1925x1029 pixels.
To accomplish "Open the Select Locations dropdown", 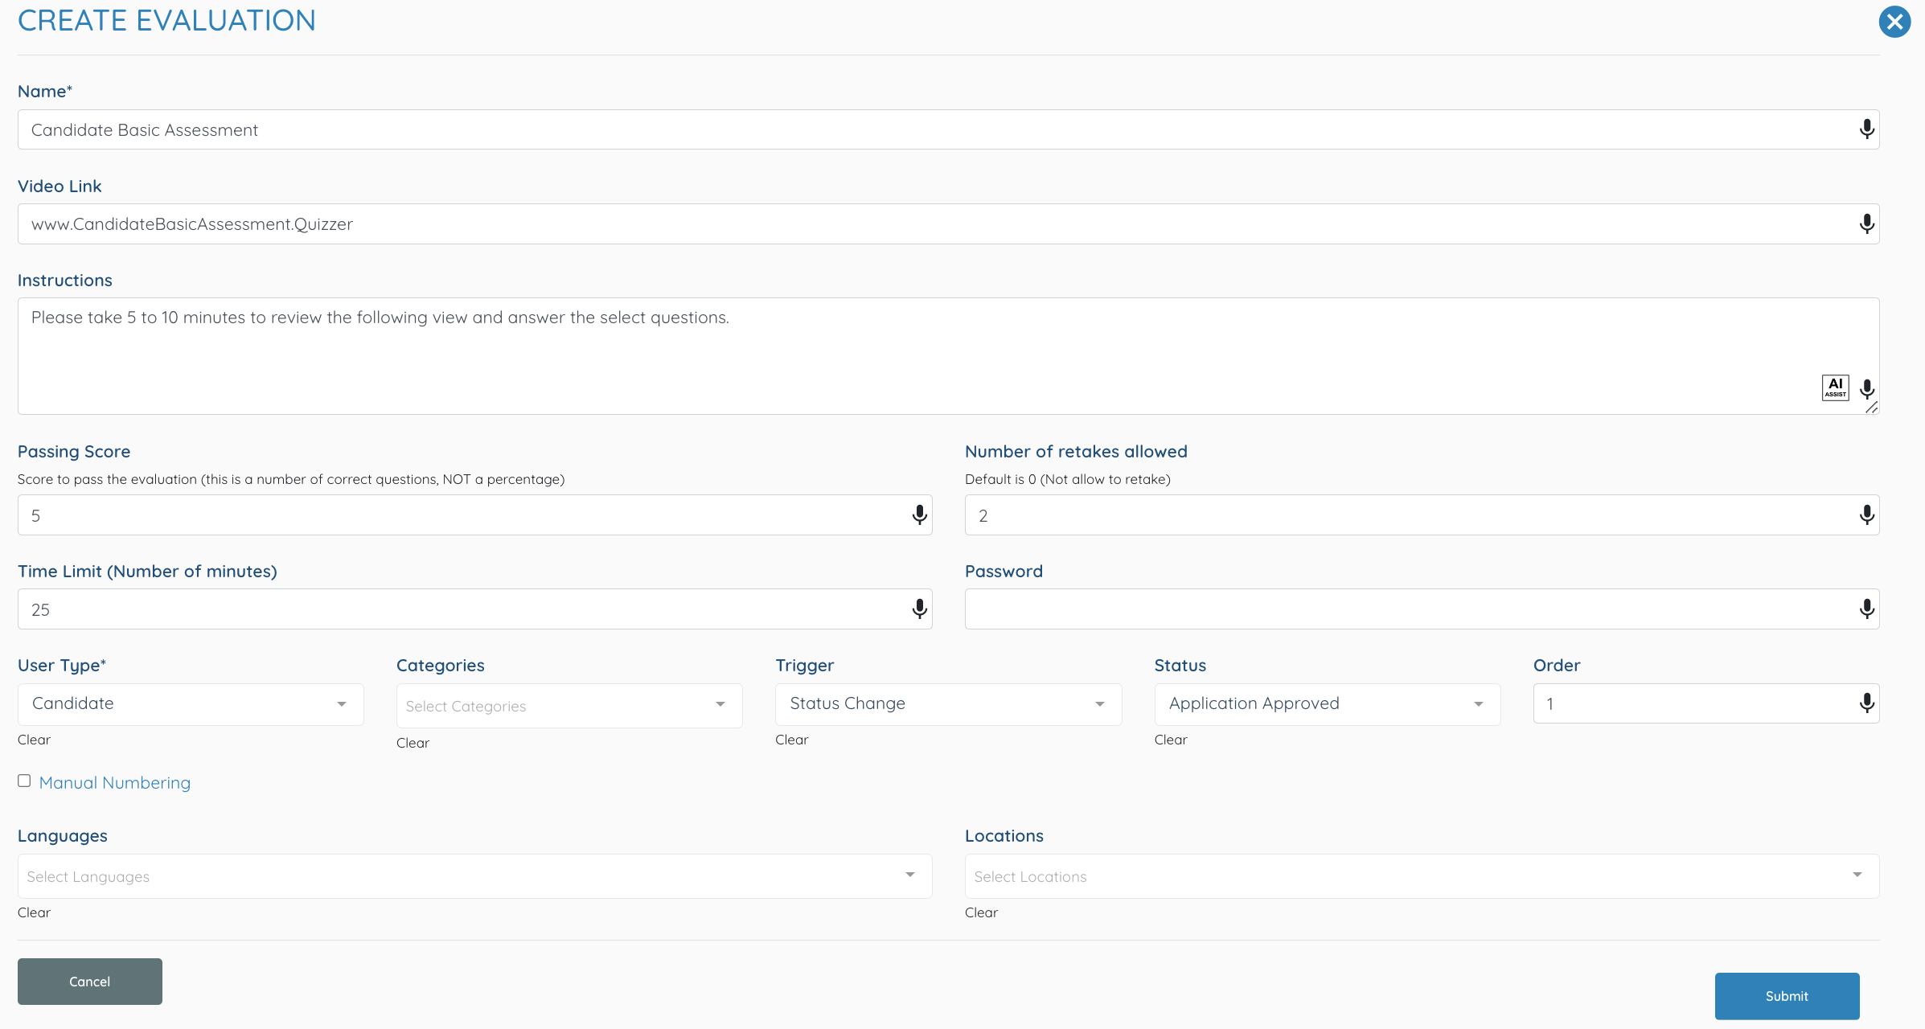I will click(x=1422, y=876).
